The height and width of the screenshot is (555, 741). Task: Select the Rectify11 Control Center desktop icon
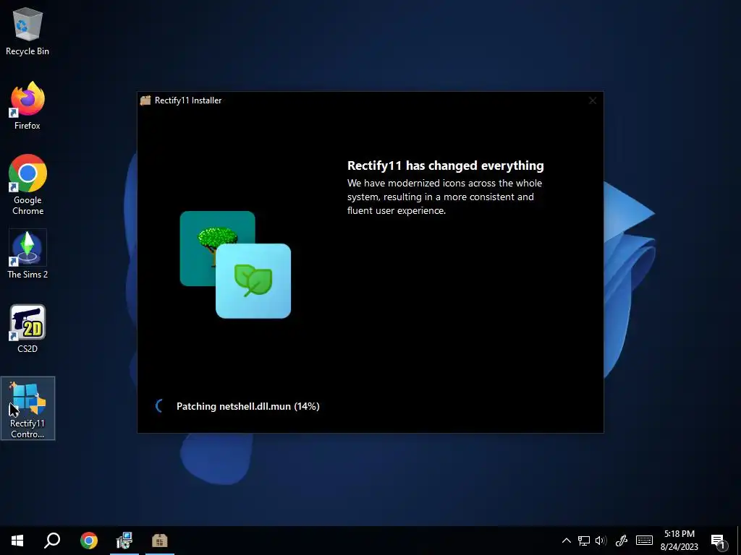coord(27,409)
